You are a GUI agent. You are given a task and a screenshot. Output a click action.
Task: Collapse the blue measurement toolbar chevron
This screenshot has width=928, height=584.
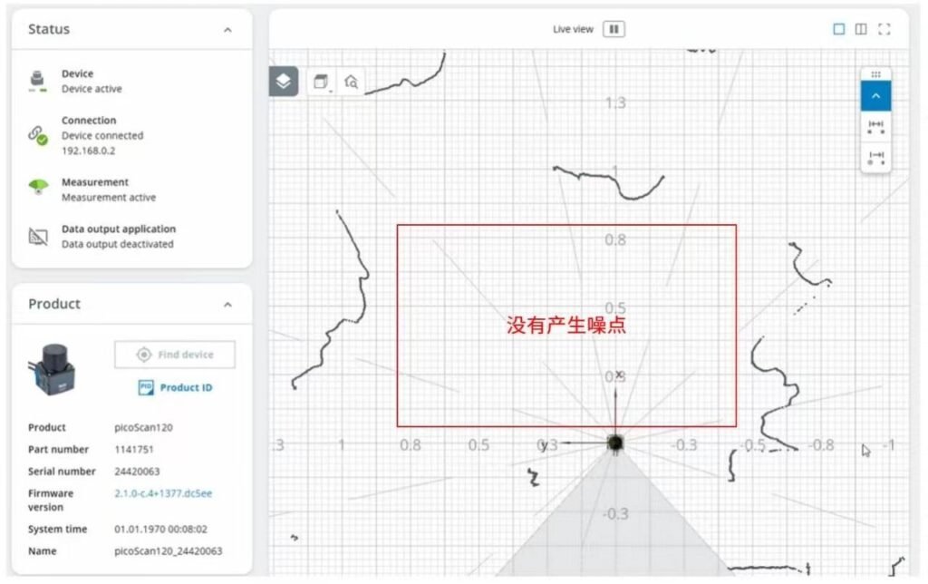pos(875,95)
